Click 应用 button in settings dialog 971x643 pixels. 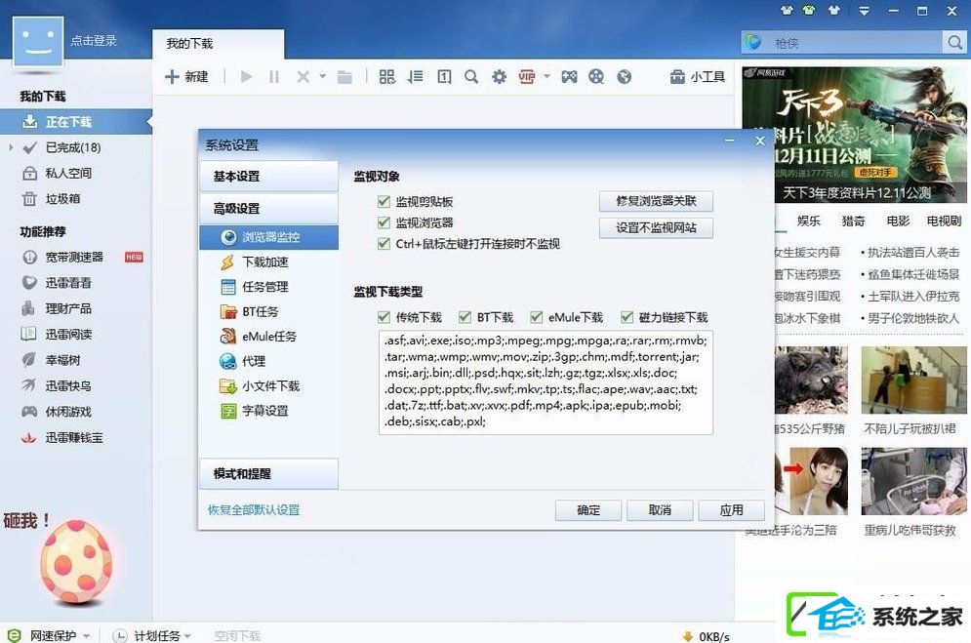(731, 510)
